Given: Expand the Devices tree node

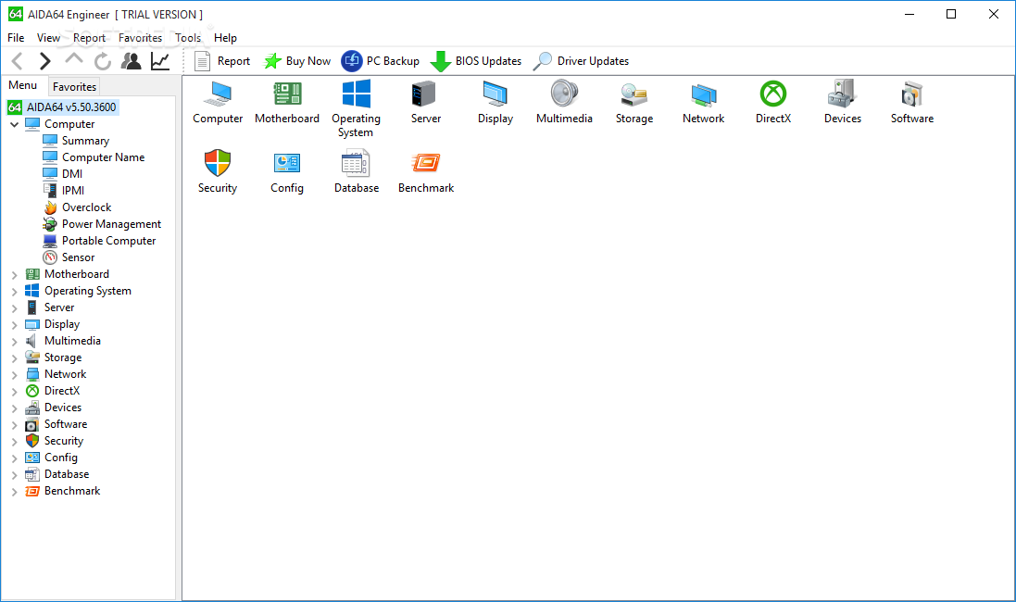Looking at the screenshot, I should [14, 408].
